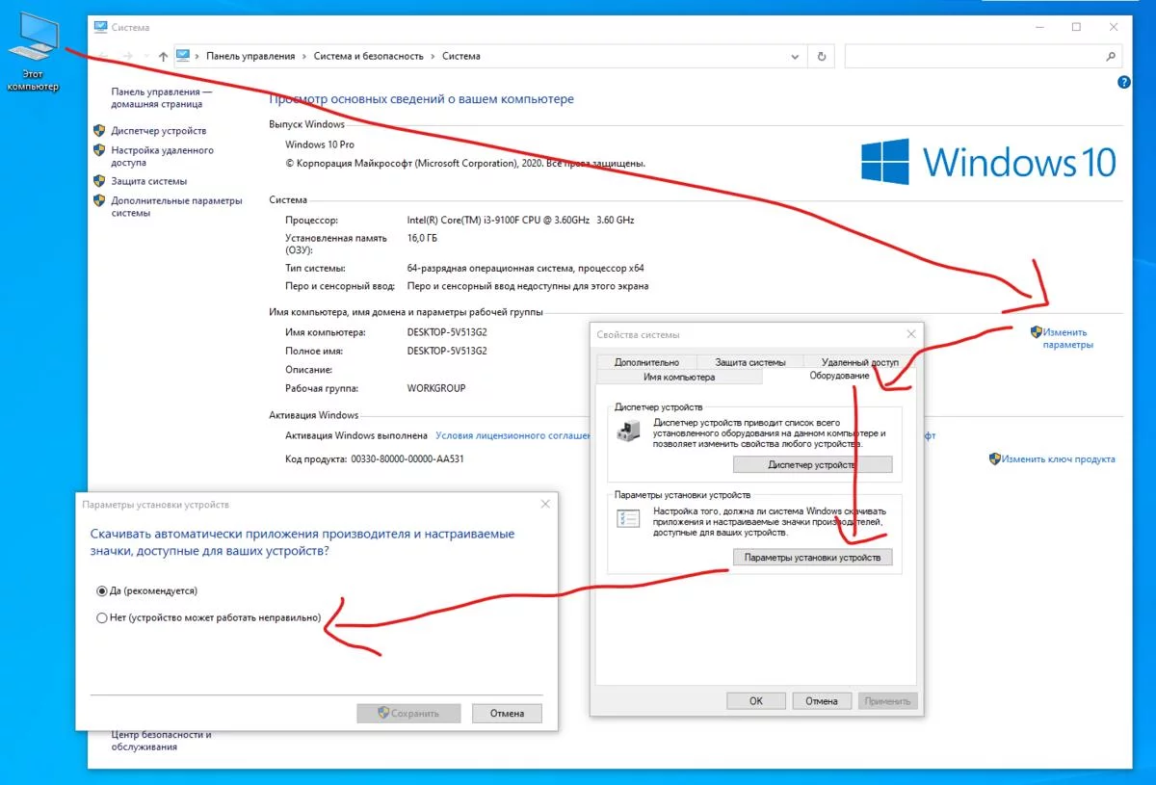1156x785 pixels.
Task: Click the Refresh button beside the address bar
Action: coord(821,57)
